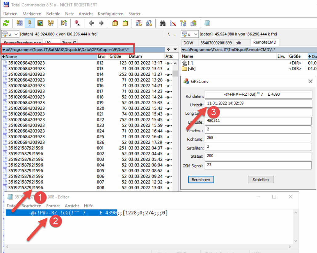
Task: Switch to the sik tab in right panel
Action: (x=239, y=43)
